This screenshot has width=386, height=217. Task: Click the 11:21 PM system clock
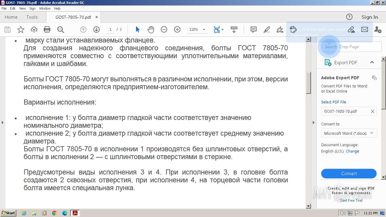(x=371, y=213)
